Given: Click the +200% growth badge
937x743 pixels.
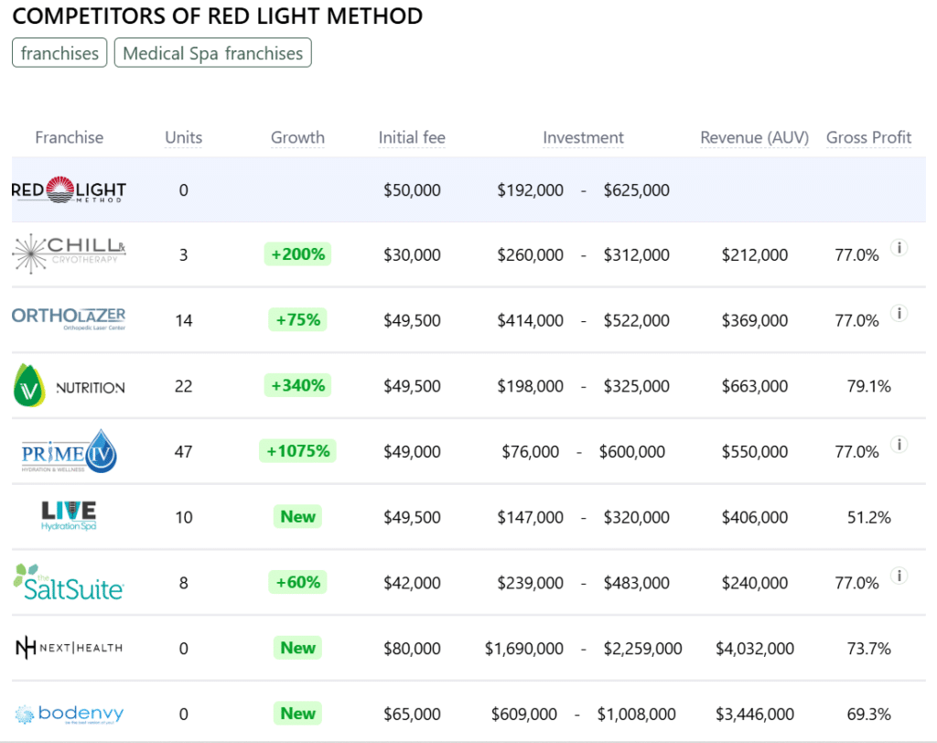Looking at the screenshot, I should [x=297, y=254].
